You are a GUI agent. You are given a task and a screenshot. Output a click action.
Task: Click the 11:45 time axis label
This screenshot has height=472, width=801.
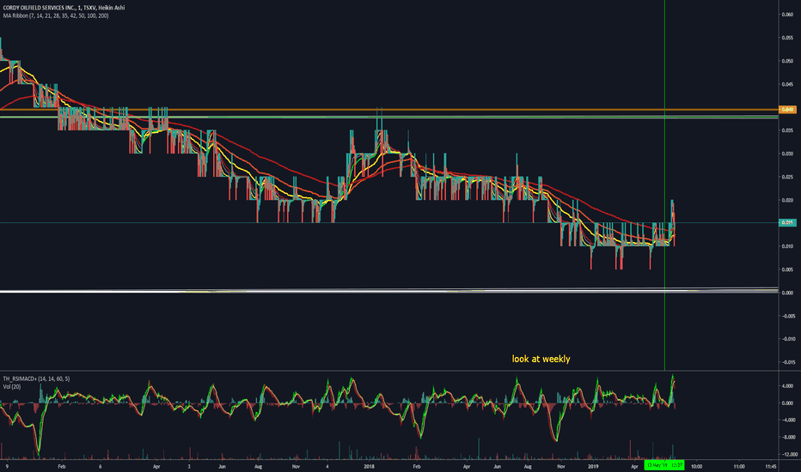click(772, 466)
